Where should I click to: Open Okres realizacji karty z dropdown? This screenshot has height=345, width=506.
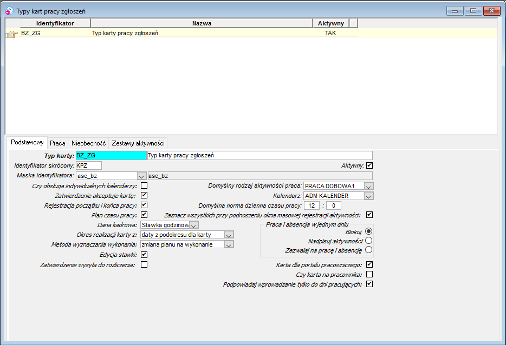click(229, 235)
